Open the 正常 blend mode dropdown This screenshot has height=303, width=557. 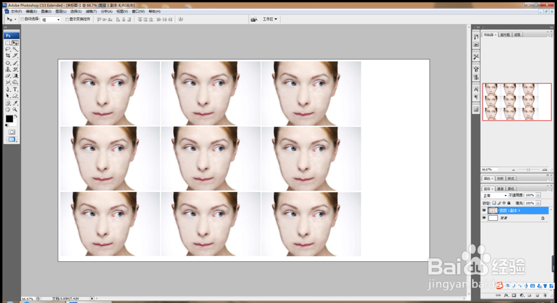click(x=495, y=196)
